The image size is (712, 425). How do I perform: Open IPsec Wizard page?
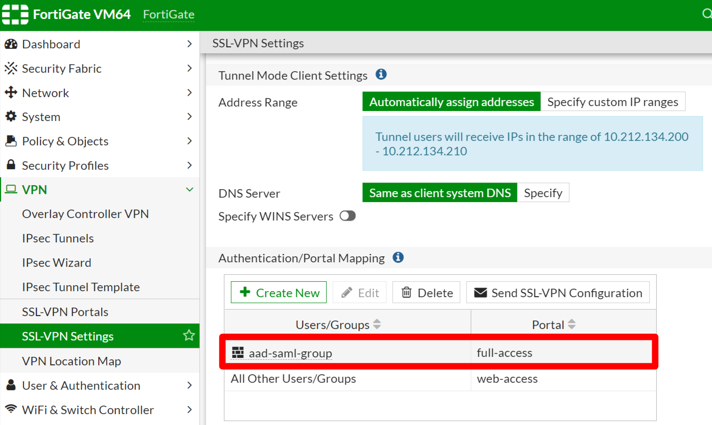pos(57,263)
